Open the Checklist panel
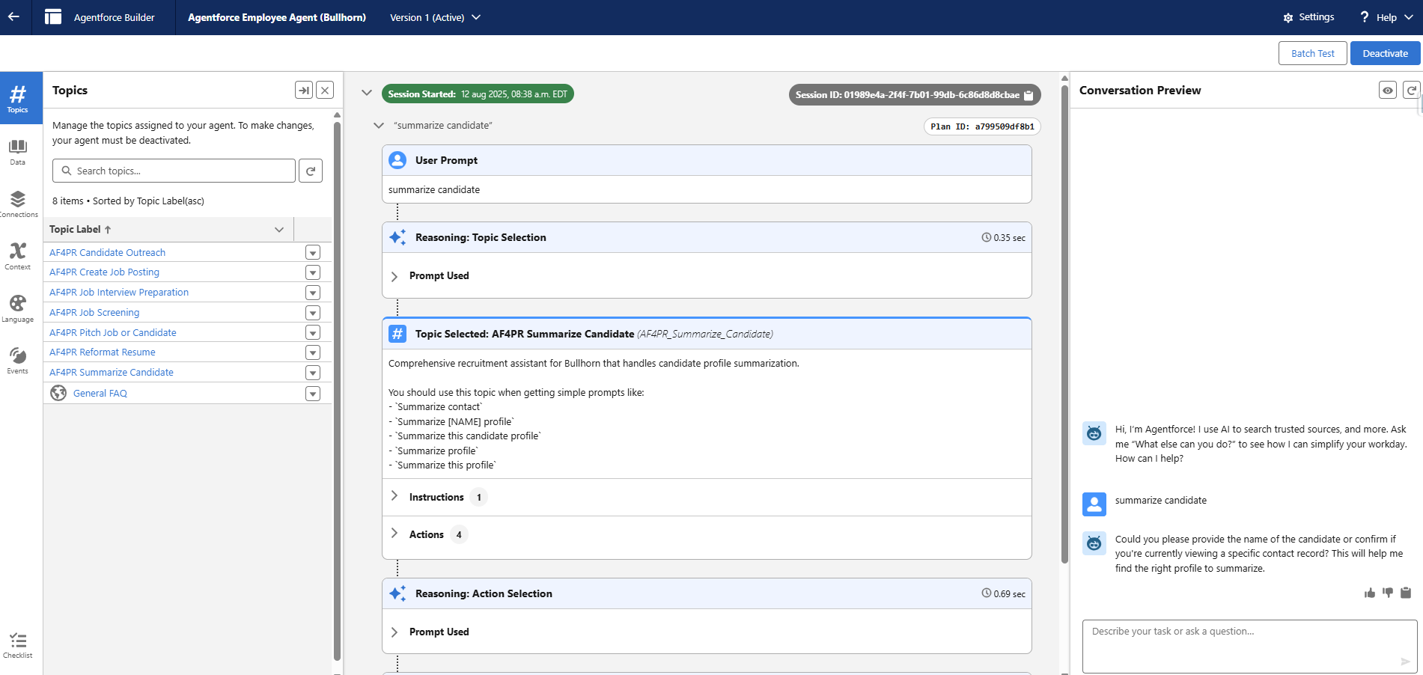The image size is (1423, 675). [17, 645]
